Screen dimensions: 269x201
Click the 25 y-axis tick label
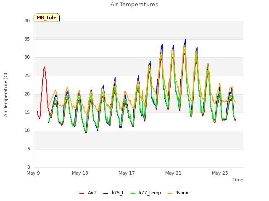(x=27, y=75)
